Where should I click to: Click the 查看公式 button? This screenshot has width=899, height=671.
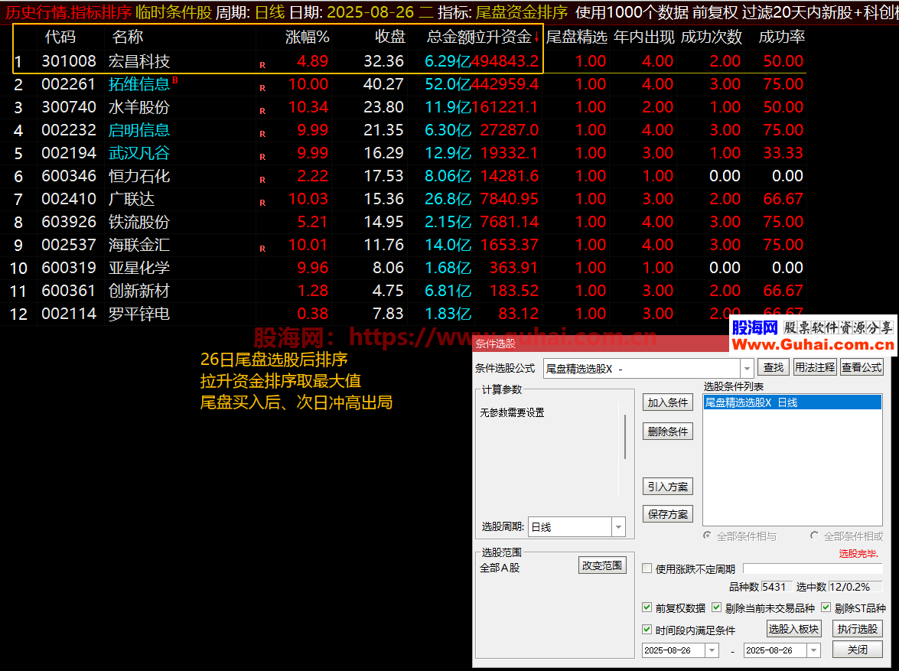point(862,367)
